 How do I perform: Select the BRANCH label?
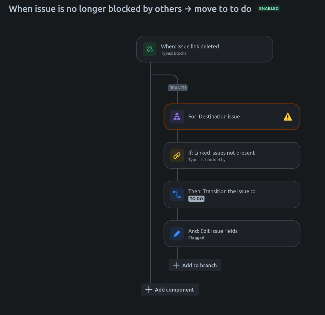pyautogui.click(x=177, y=88)
